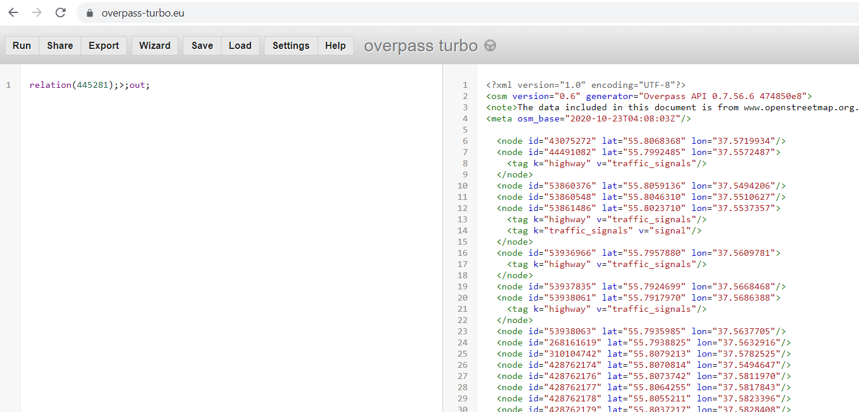Run the Overpass query
859x412 pixels.
tap(22, 45)
